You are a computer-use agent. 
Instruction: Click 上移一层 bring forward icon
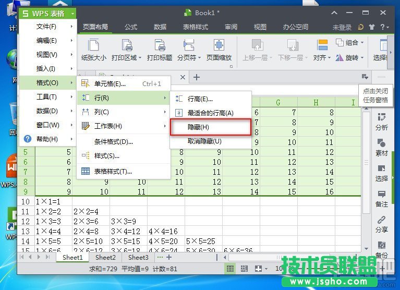258,45
